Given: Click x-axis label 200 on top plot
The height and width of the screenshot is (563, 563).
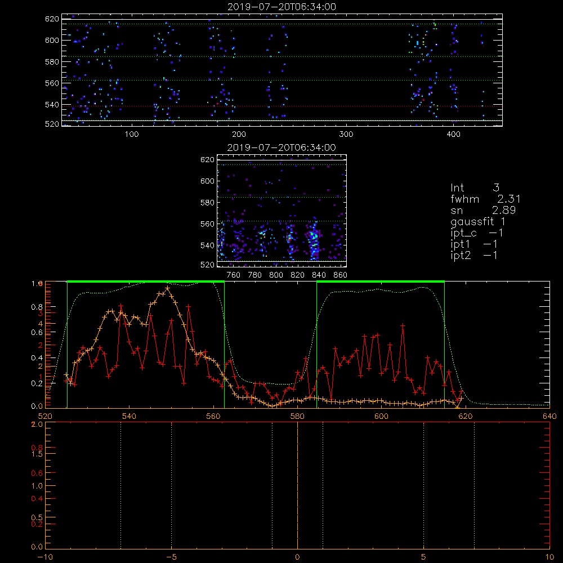Looking at the screenshot, I should click(x=239, y=135).
